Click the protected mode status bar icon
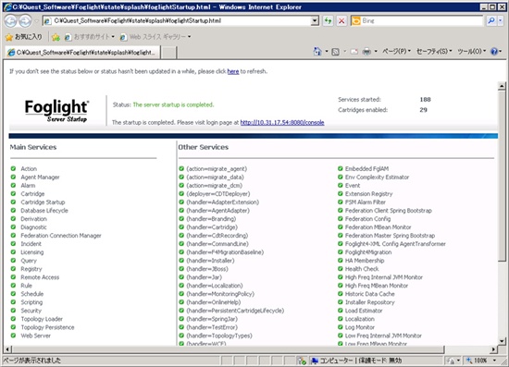Image resolution: width=509 pixels, height=367 pixels. pos(303,361)
